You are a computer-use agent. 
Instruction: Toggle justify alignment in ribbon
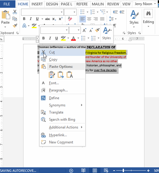click(x=102, y=19)
